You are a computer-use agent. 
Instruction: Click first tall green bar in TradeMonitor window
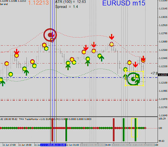[66, 130]
